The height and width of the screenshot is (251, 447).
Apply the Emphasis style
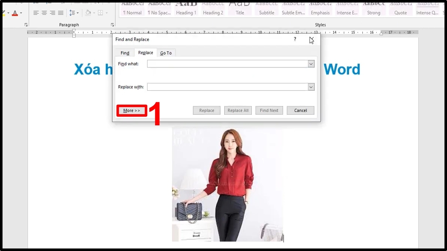pyautogui.click(x=320, y=9)
